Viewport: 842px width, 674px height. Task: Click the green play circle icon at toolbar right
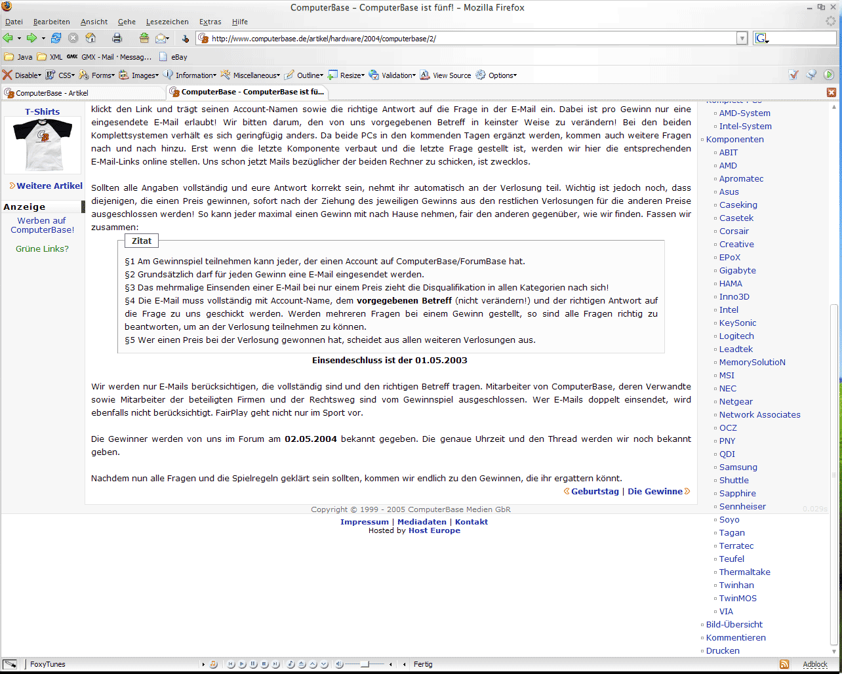pos(829,75)
